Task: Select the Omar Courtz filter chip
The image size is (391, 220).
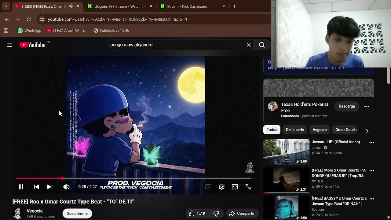Action: pos(346,130)
